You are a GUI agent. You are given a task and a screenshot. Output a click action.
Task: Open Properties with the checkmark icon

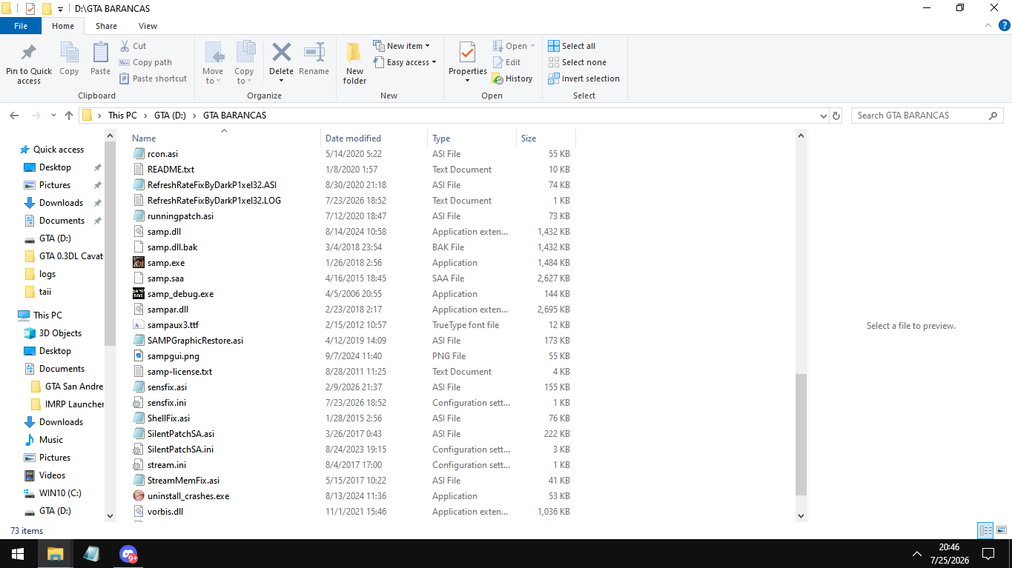click(467, 53)
